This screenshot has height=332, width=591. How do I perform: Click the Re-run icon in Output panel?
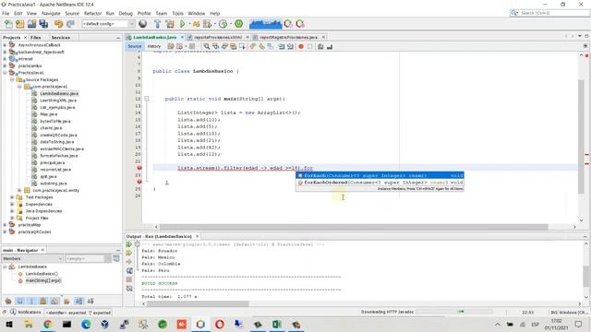tap(129, 244)
